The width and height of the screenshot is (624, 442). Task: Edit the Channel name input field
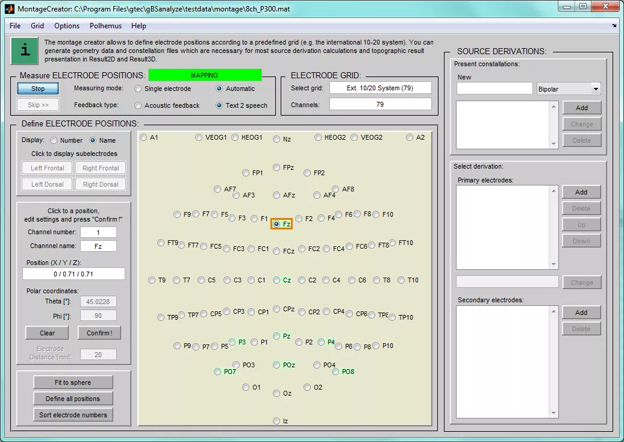click(x=98, y=246)
